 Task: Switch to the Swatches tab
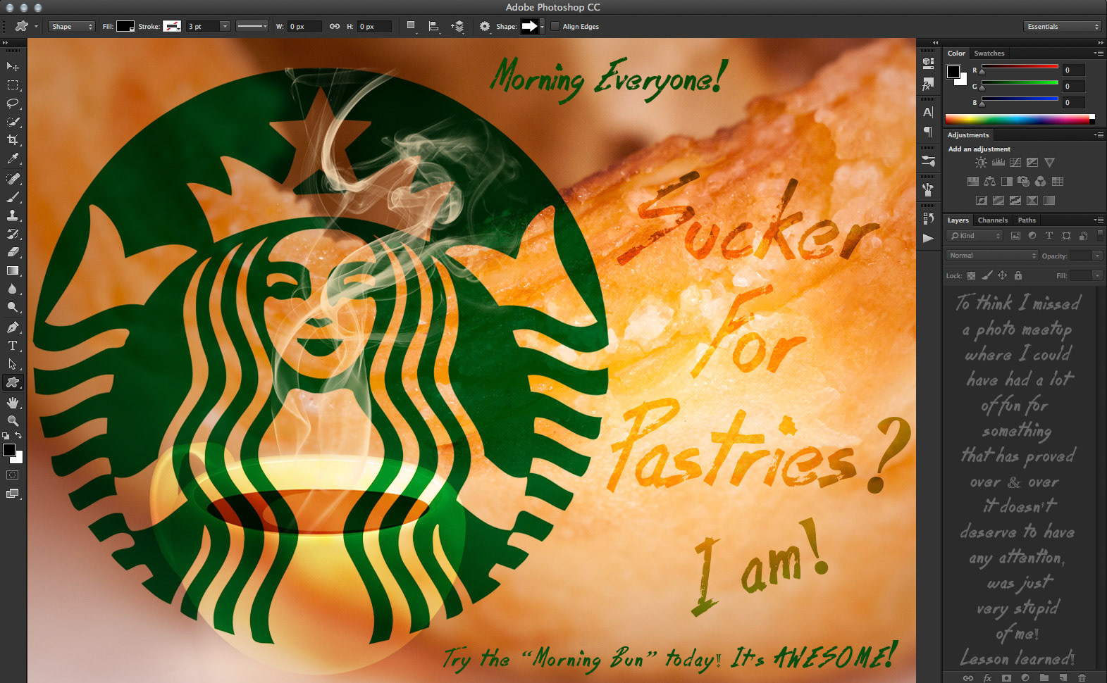point(989,54)
